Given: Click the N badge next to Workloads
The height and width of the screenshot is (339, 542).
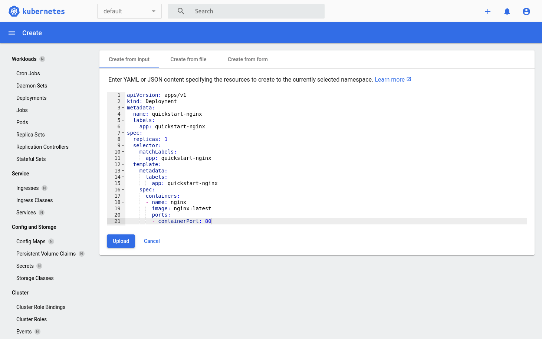Looking at the screenshot, I should coord(42,59).
